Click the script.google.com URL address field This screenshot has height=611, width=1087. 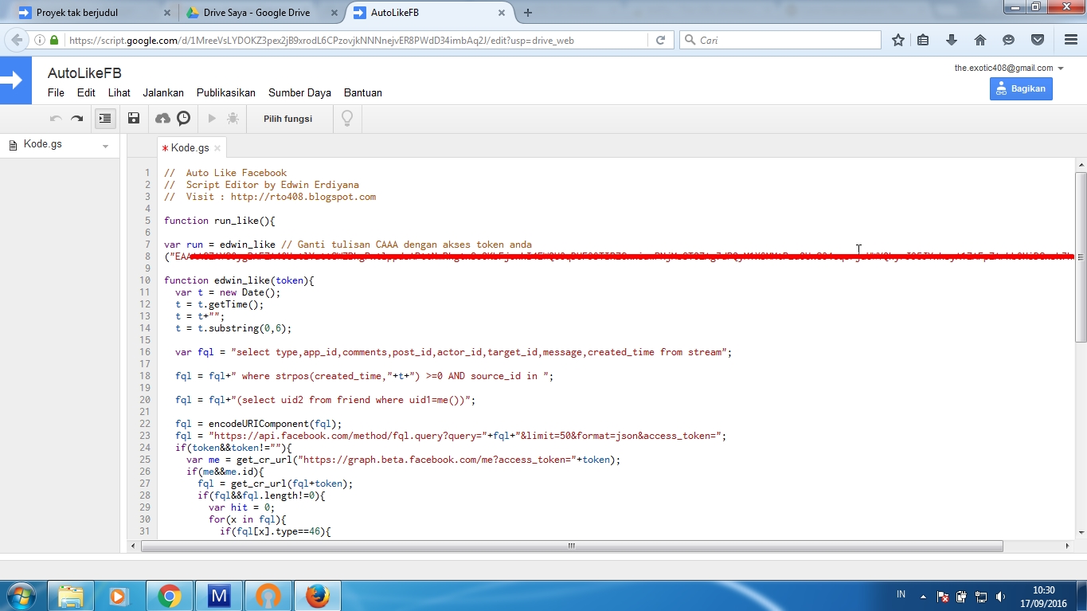pos(357,40)
